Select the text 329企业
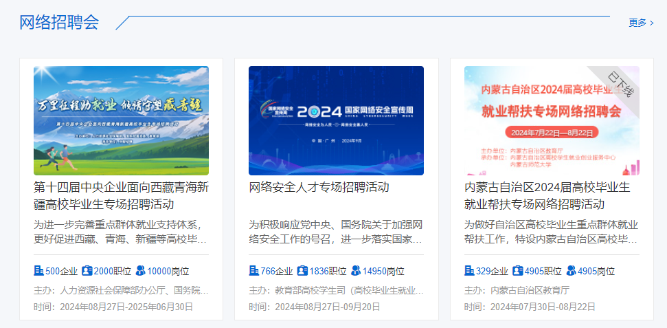 coord(492,271)
